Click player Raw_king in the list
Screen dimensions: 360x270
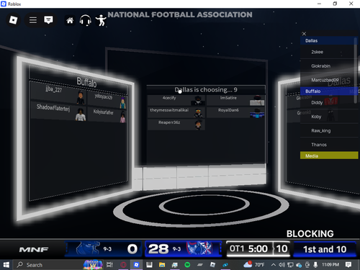(329, 130)
